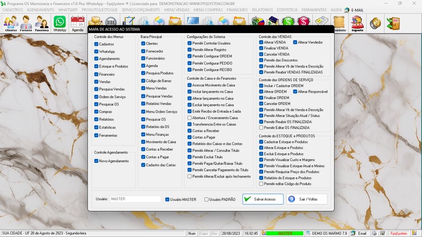Toggle Permitir Visualizar Custo e Margens checkbox
This screenshot has height=237, width=422.
coord(261,160)
